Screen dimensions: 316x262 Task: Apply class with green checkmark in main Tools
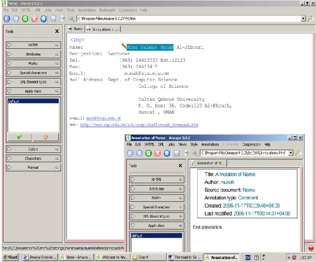point(20,137)
